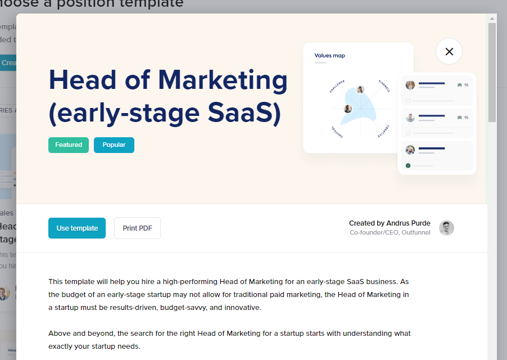Click the third candidate's avatar in the list
Viewport: 507px width, 360px height.
[410, 150]
